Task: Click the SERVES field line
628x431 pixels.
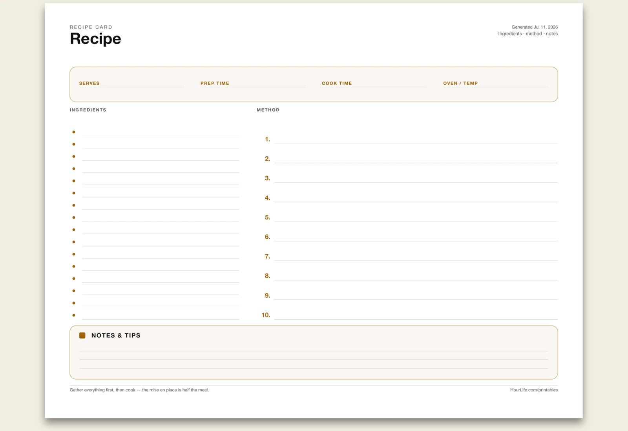Action: tap(131, 83)
